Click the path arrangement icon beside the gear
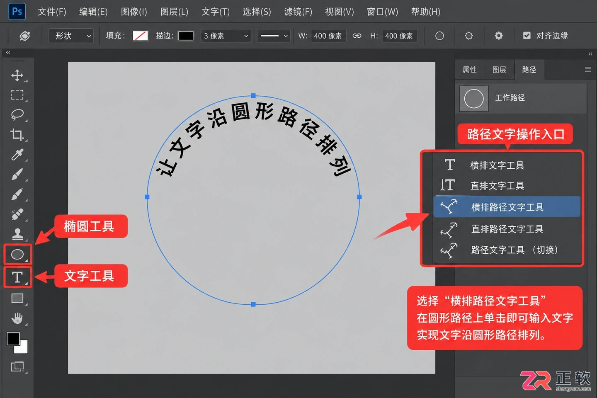 [469, 36]
